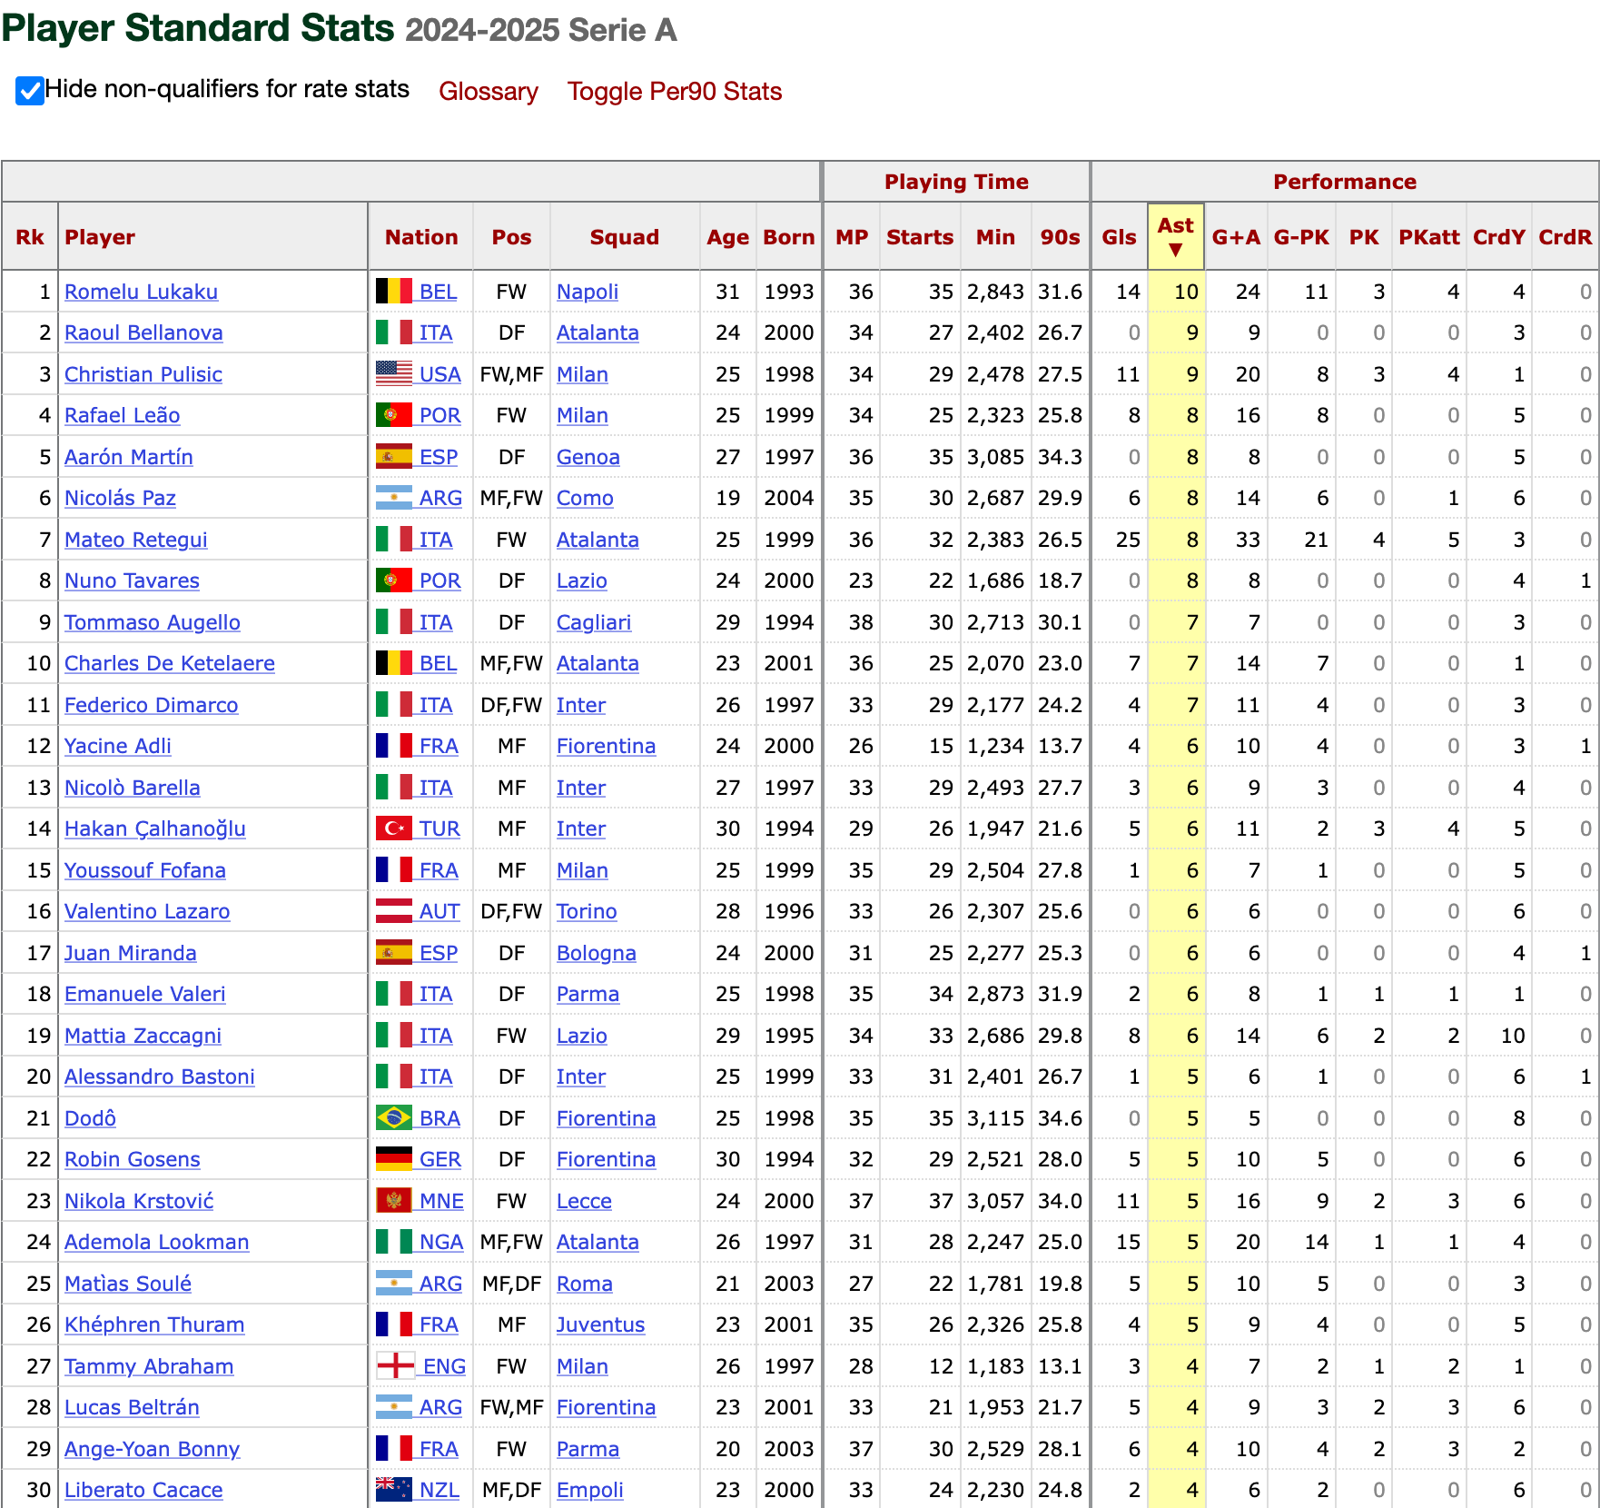Open the Roma squad link
The height and width of the screenshot is (1508, 1600).
click(585, 1284)
